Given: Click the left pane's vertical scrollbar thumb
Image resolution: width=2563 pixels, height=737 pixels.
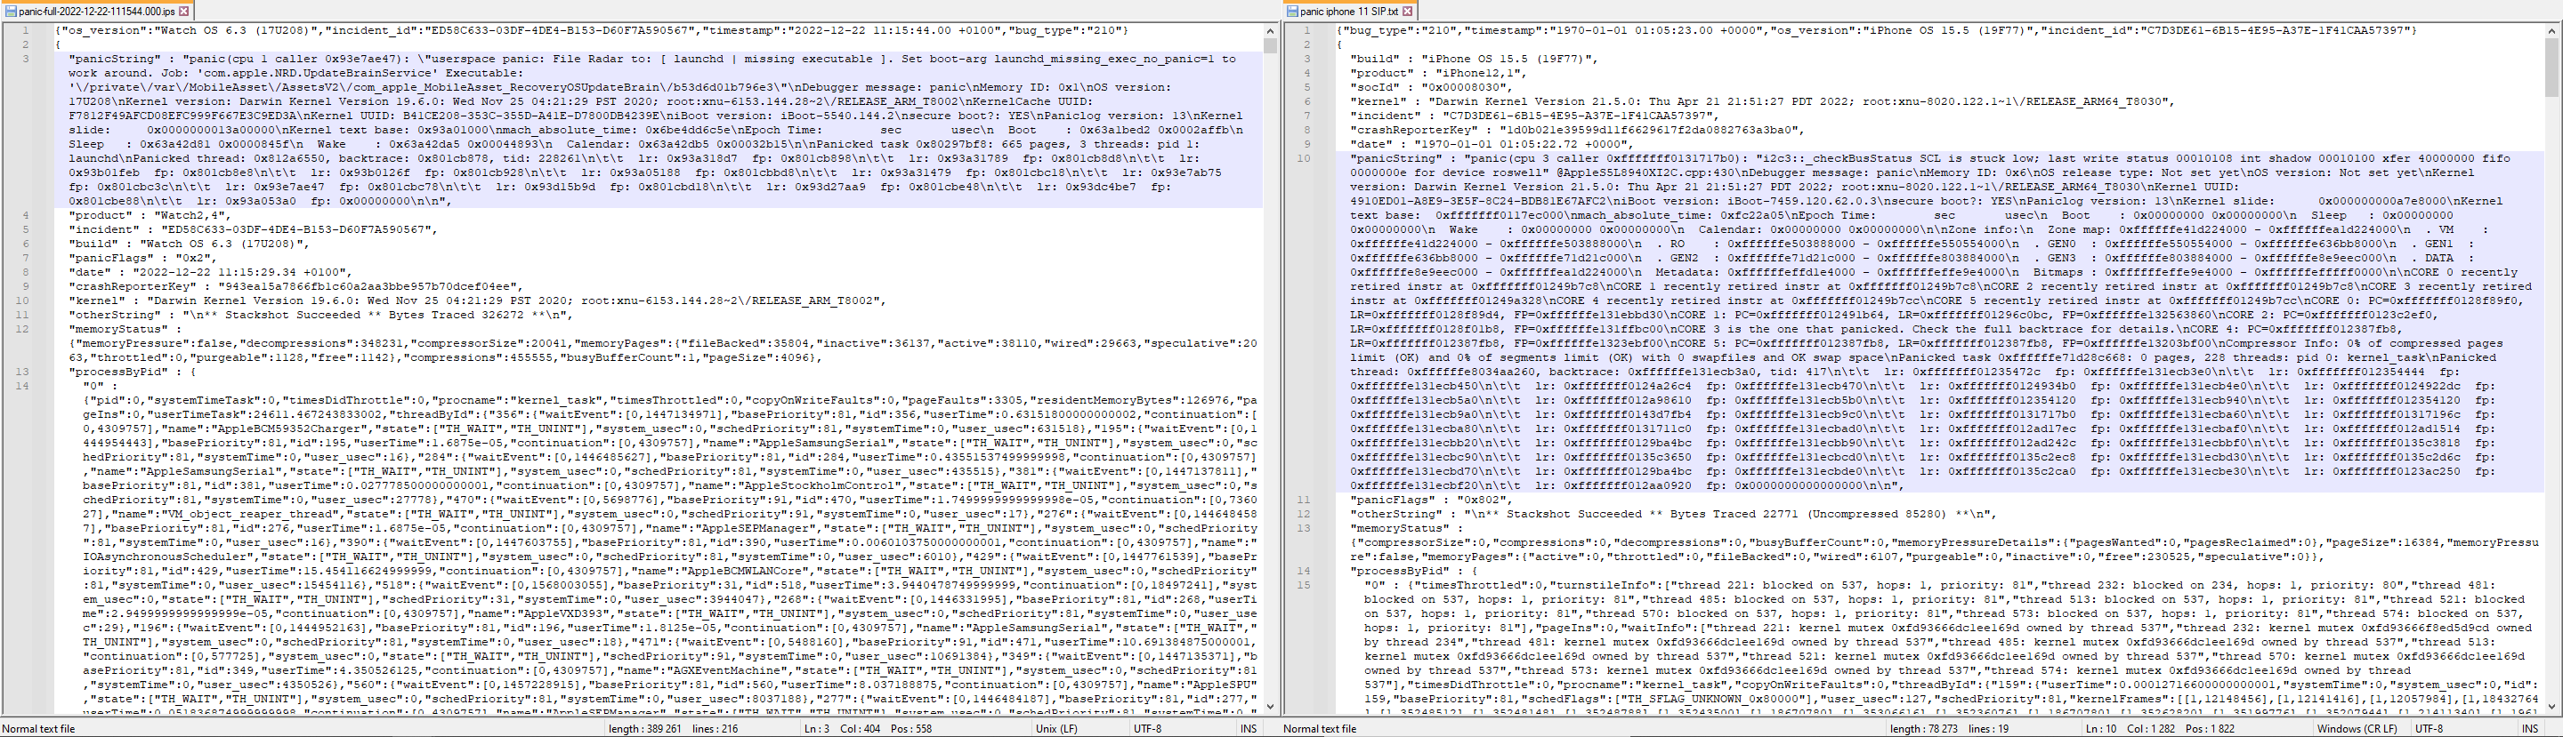Looking at the screenshot, I should (x=1270, y=44).
